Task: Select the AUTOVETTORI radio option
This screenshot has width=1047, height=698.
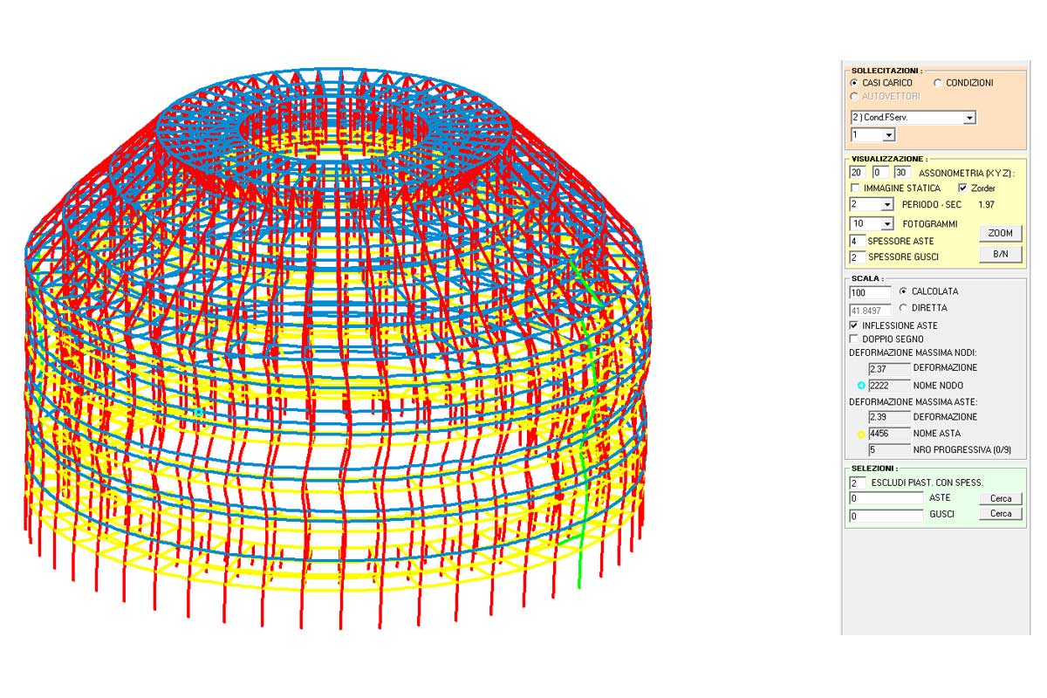Action: [854, 96]
